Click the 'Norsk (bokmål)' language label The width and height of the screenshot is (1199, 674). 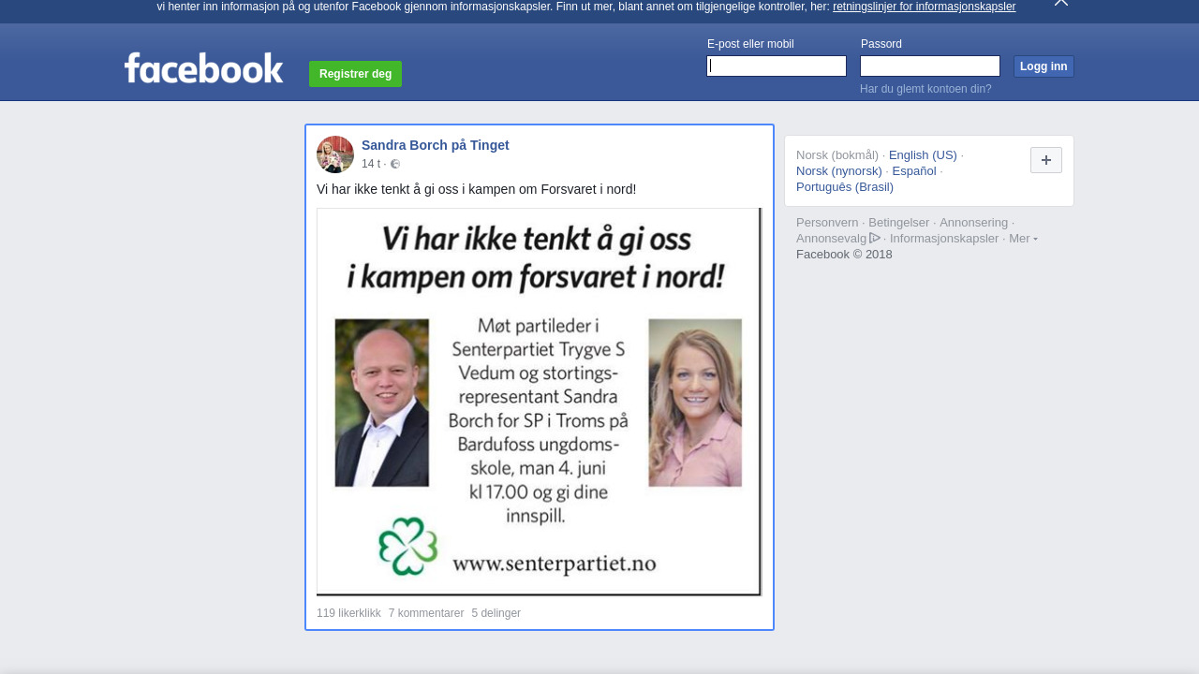click(837, 155)
